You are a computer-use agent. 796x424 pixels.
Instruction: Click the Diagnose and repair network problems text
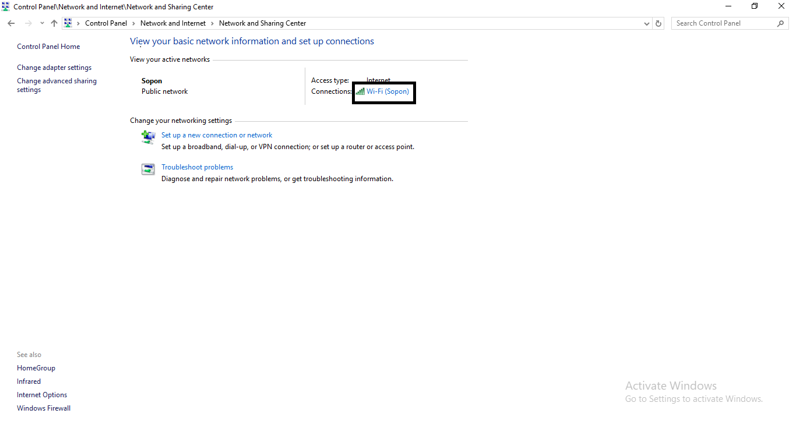pyautogui.click(x=277, y=179)
